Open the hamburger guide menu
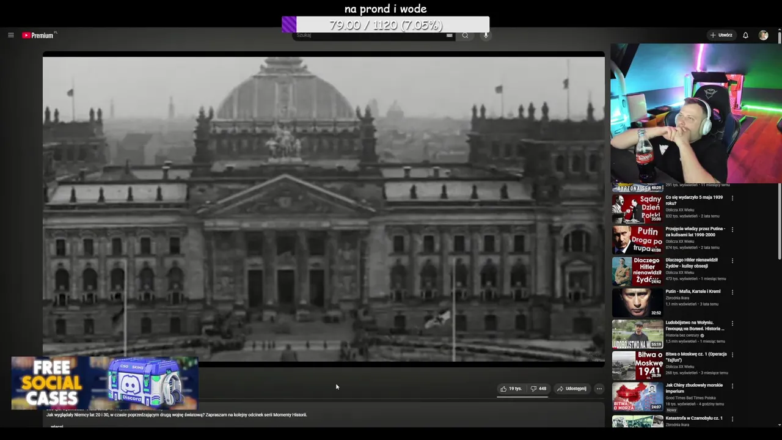782x440 pixels. click(x=10, y=35)
